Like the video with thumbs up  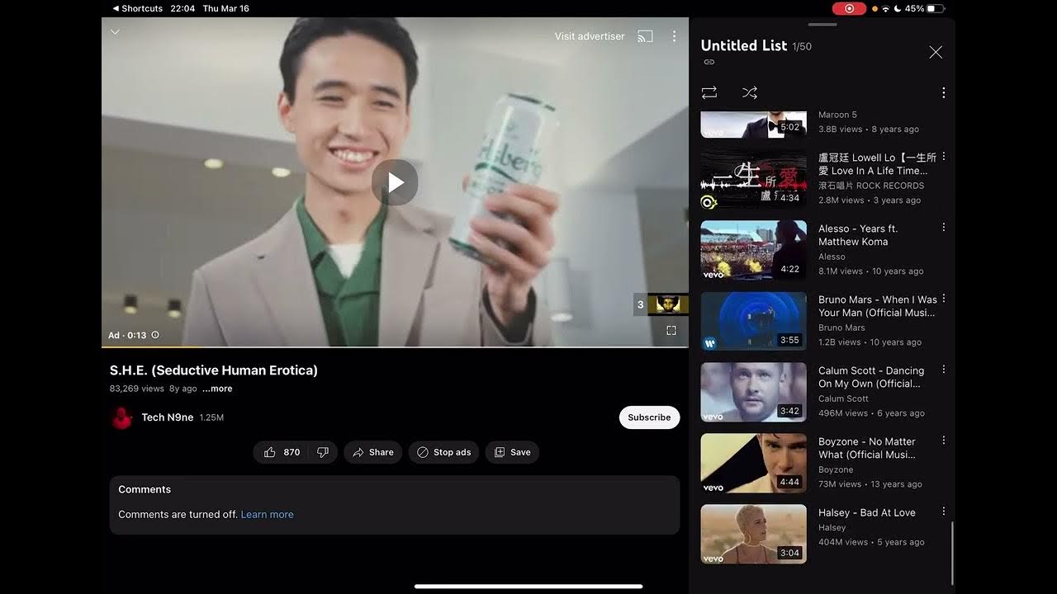click(281, 452)
